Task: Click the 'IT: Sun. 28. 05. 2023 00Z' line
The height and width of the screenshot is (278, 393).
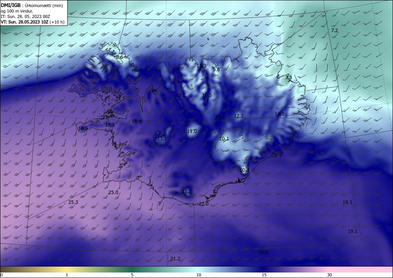Action: pyautogui.click(x=25, y=16)
